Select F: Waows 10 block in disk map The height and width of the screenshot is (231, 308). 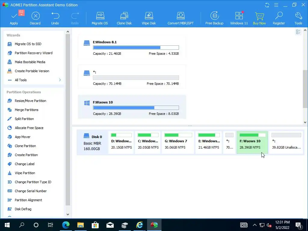pos(252,143)
